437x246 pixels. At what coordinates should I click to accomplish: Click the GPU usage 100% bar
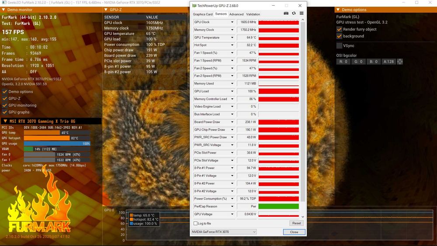[57, 143]
